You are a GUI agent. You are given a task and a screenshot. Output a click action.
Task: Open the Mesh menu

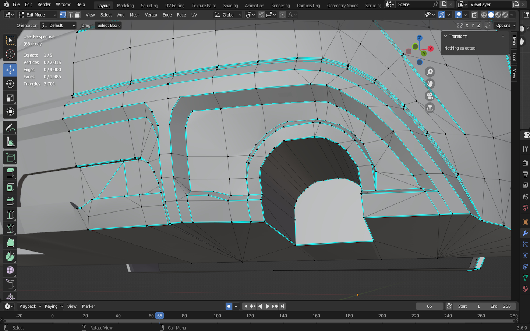pyautogui.click(x=135, y=15)
